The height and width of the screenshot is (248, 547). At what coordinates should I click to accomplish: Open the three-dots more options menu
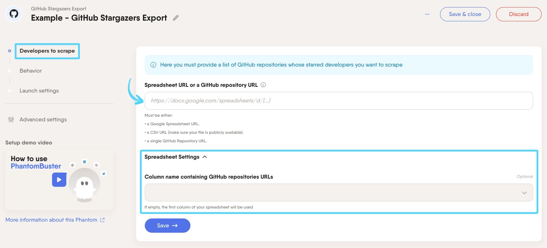pyautogui.click(x=427, y=14)
